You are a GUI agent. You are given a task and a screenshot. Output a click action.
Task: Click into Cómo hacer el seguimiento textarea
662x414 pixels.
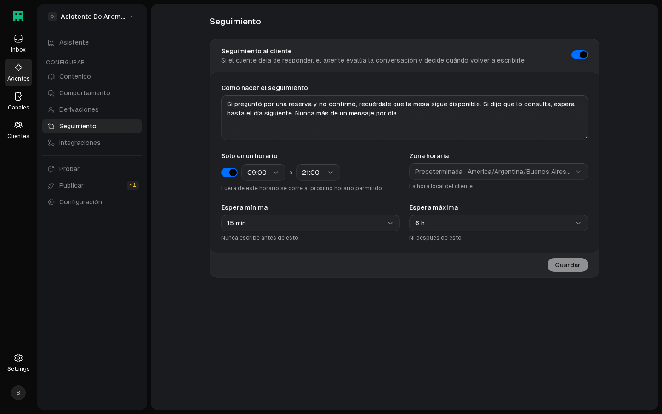tap(405, 118)
